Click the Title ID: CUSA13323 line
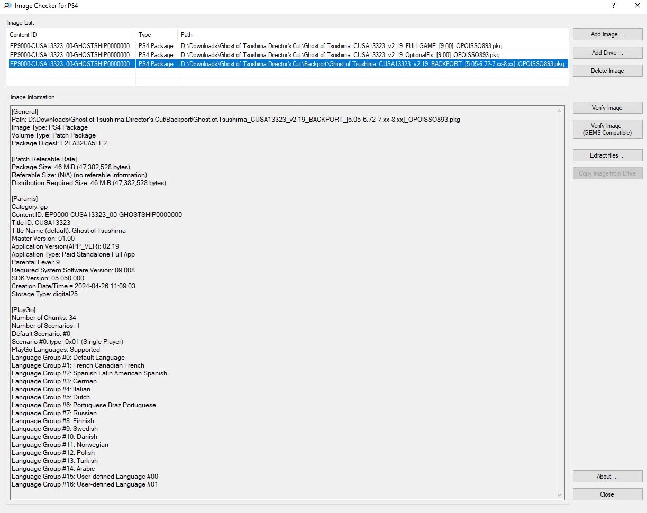647x513 pixels. pos(41,223)
